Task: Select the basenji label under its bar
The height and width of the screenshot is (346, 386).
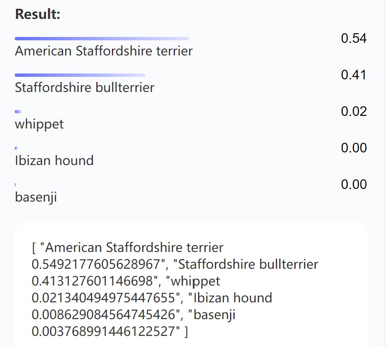Action: [36, 197]
